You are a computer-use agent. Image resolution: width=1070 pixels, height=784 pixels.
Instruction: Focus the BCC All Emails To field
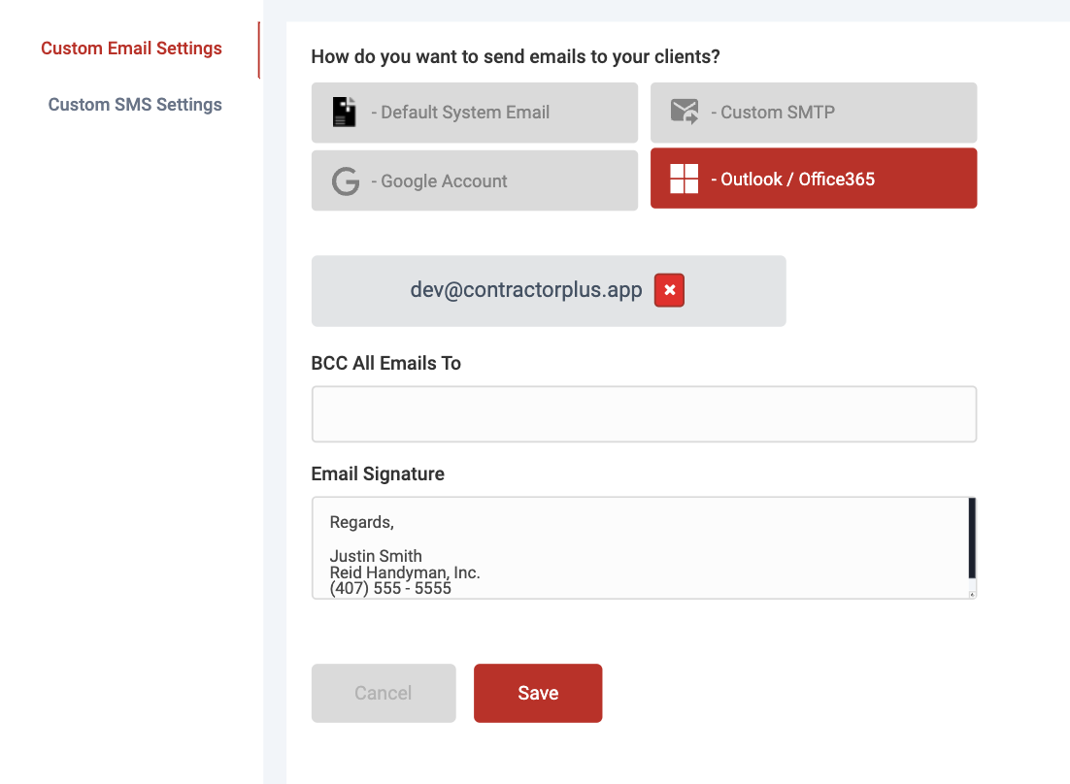pos(644,414)
